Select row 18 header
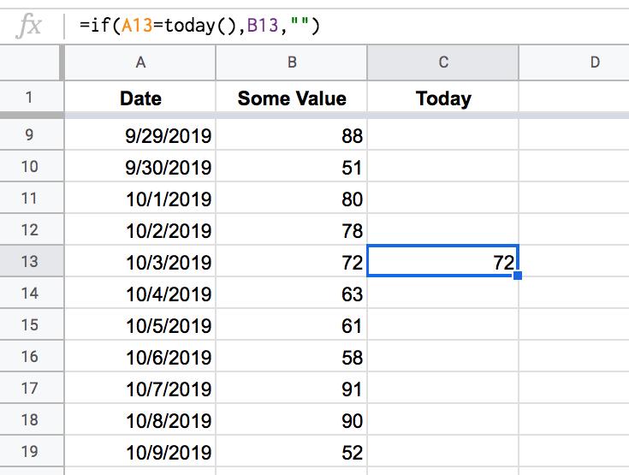 [x=32, y=419]
